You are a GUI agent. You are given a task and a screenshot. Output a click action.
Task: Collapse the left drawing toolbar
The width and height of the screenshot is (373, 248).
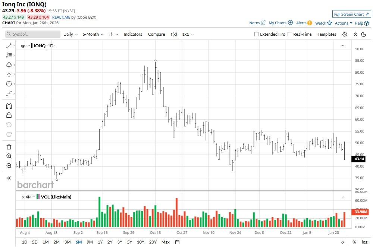[9, 178]
